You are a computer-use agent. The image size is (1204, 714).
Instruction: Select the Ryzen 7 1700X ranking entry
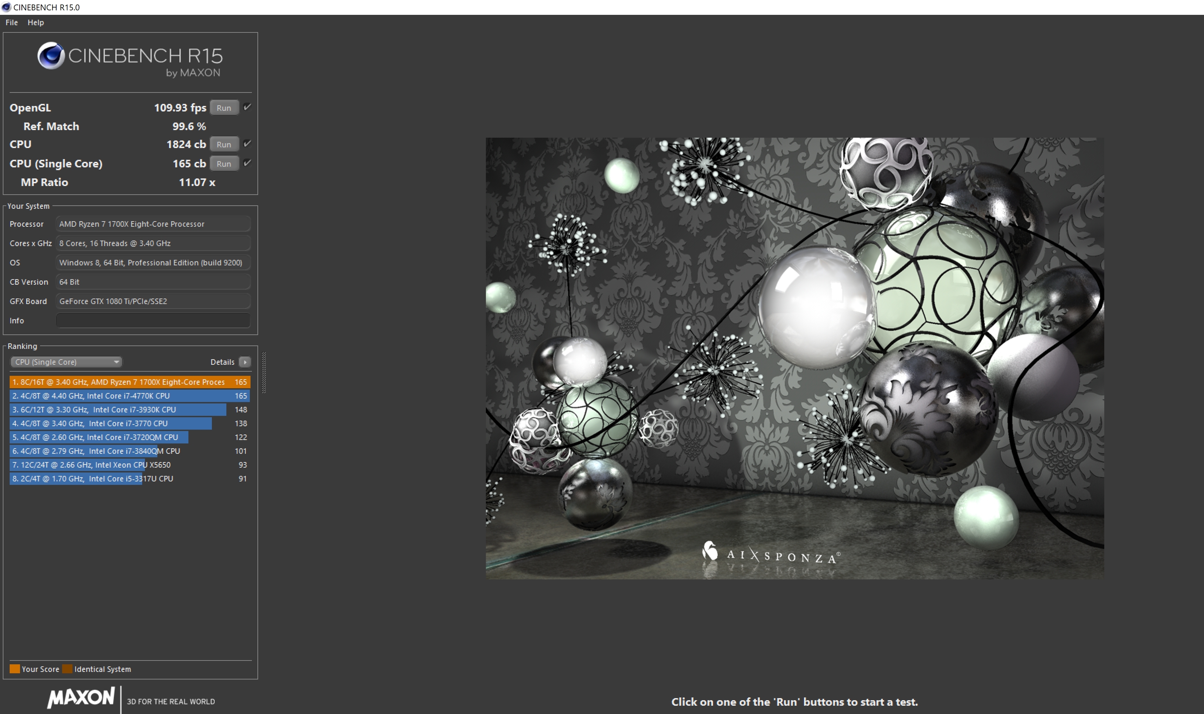coord(129,382)
